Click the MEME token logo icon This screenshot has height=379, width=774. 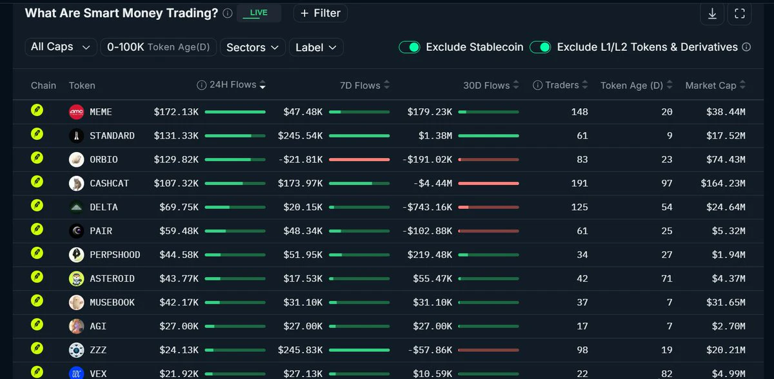[x=76, y=112]
